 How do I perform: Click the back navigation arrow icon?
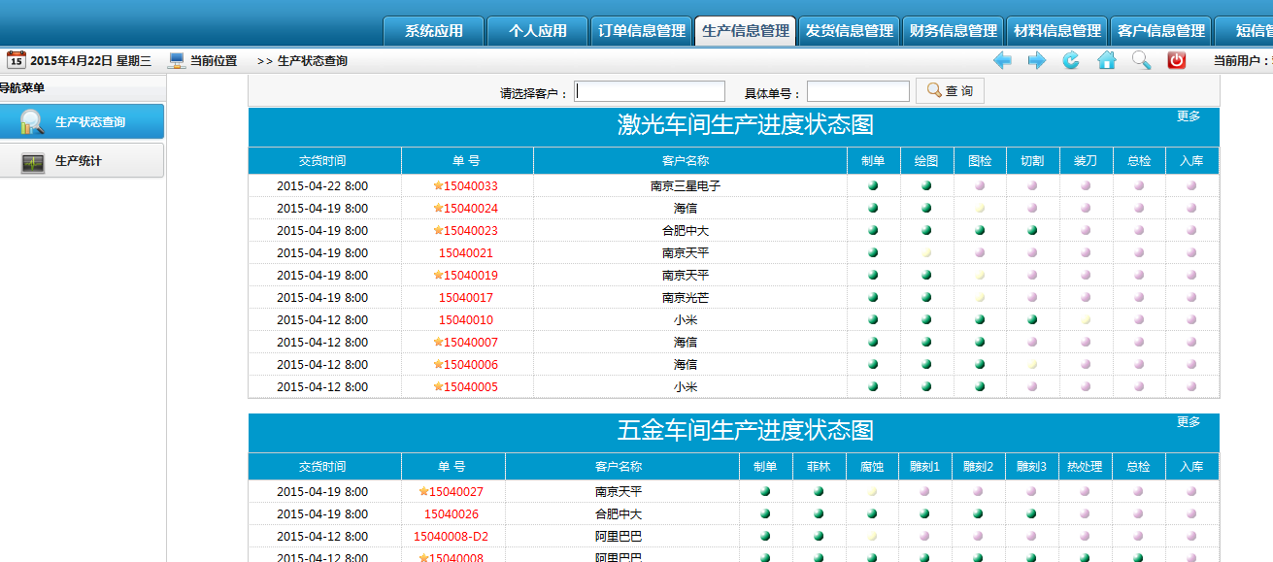(x=1004, y=60)
